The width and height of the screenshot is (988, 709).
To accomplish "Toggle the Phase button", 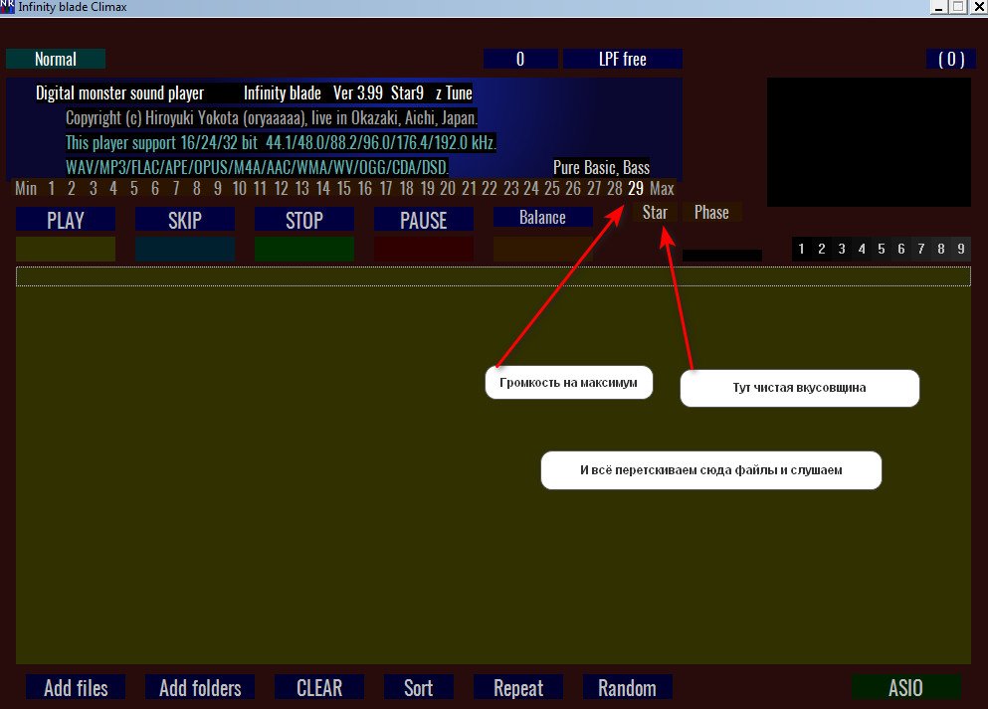I will click(x=711, y=212).
